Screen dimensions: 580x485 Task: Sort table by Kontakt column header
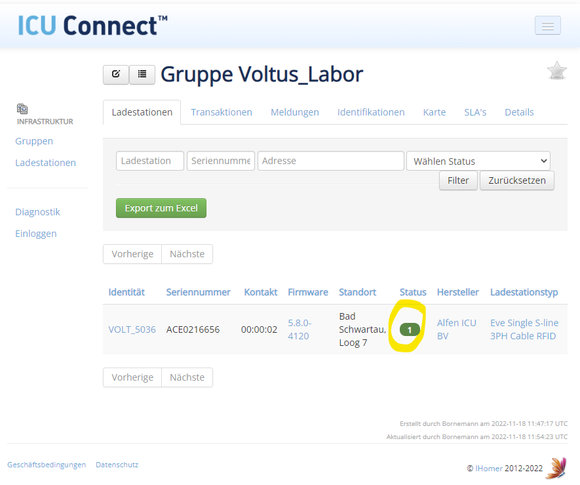(261, 292)
